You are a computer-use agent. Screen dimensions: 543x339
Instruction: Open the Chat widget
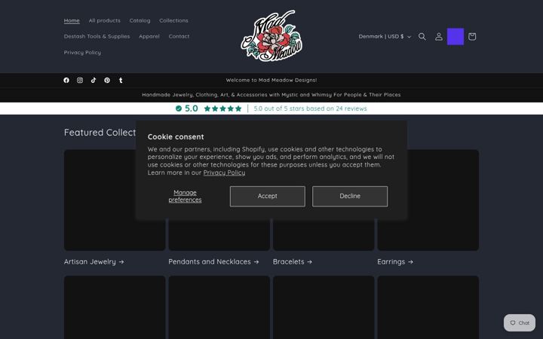[x=519, y=322]
